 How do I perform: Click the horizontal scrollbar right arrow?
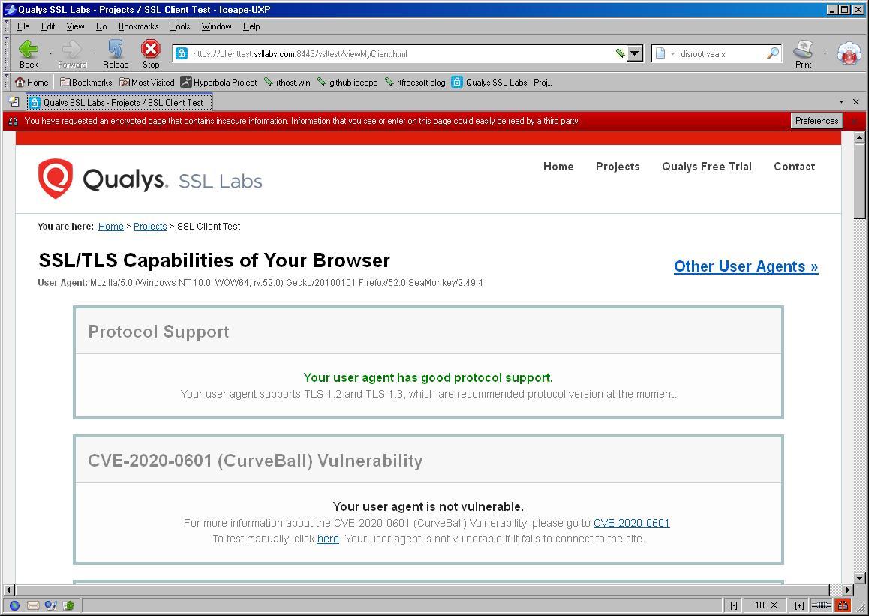[847, 590]
